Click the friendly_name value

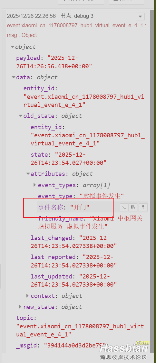[90, 222]
